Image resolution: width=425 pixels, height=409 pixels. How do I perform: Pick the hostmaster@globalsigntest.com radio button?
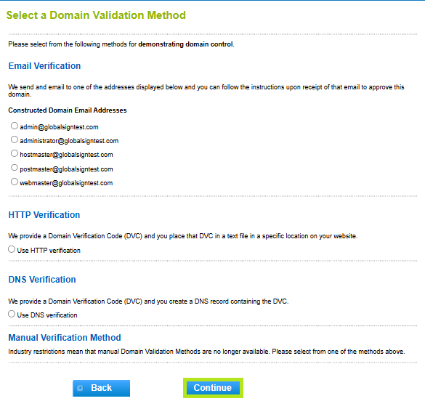tap(15, 153)
